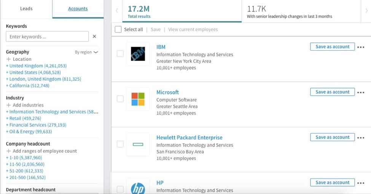Add a Location filter
Image resolution: width=371 pixels, height=194 pixels.
click(19, 59)
